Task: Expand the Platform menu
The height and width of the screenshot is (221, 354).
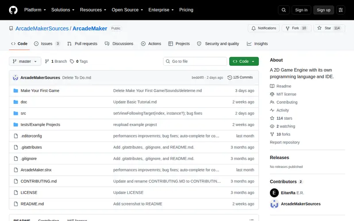Action: coord(35,10)
